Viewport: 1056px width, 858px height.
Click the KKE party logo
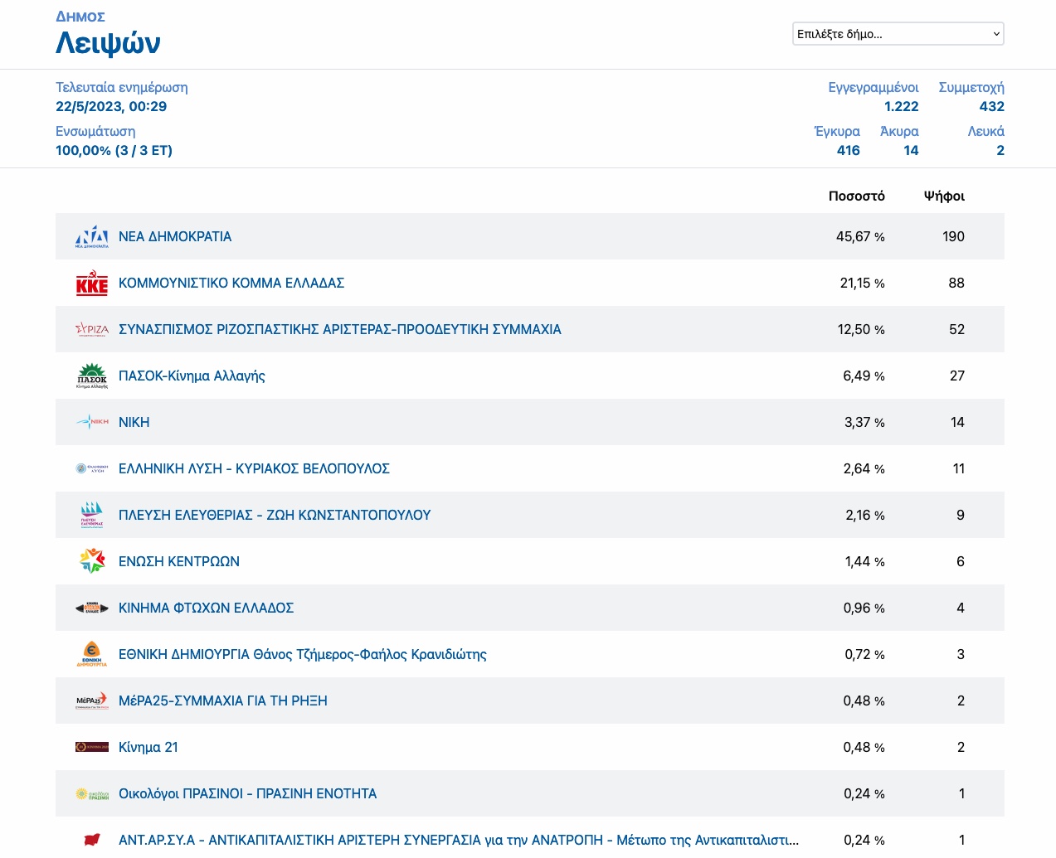tap(92, 283)
